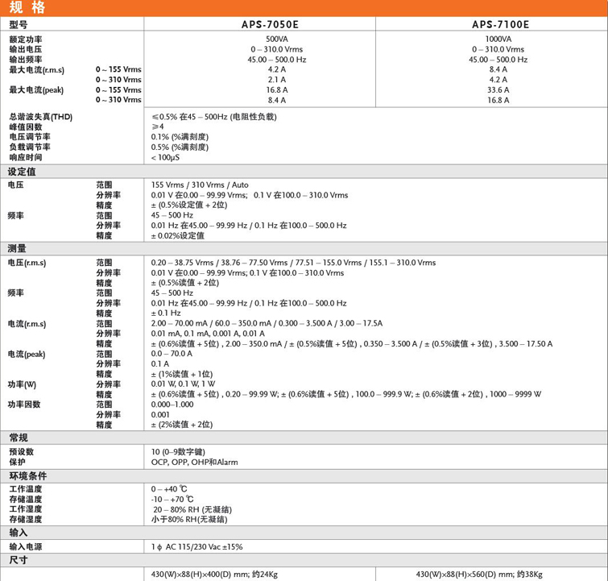
Task: Click the 环境条件 section header
Action: 28,475
